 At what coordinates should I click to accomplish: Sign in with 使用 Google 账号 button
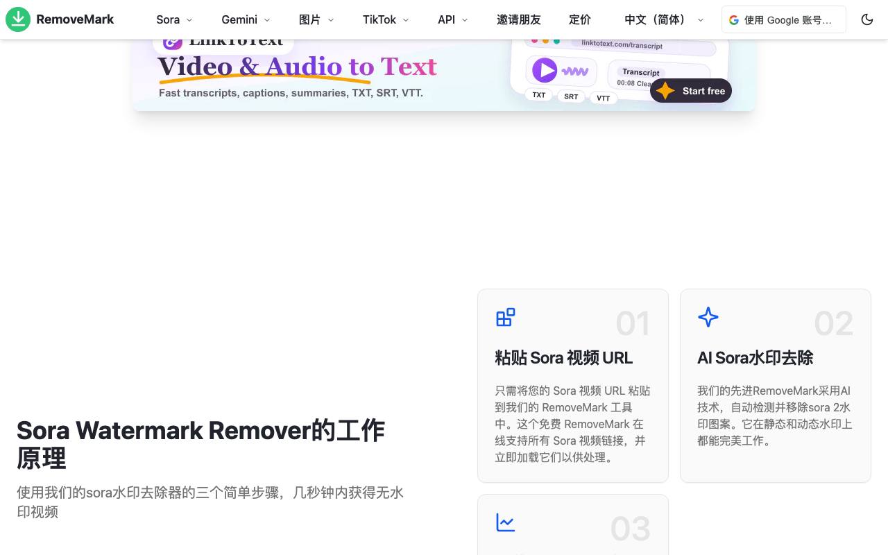784,19
